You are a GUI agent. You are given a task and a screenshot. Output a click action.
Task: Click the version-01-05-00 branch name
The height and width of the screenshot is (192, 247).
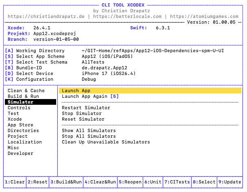click(56, 39)
